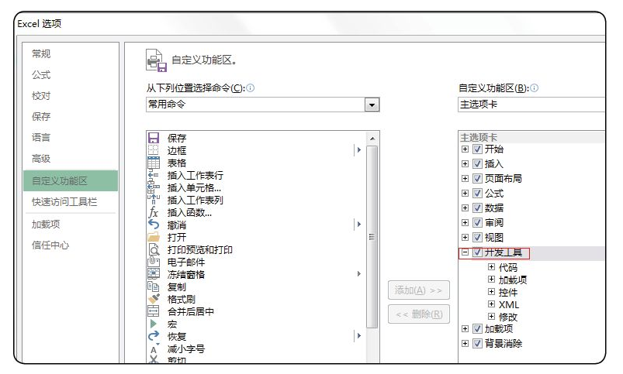Click the 合并后居中 merge icon
Viewport: 623px width, 374px height.
coord(154,311)
